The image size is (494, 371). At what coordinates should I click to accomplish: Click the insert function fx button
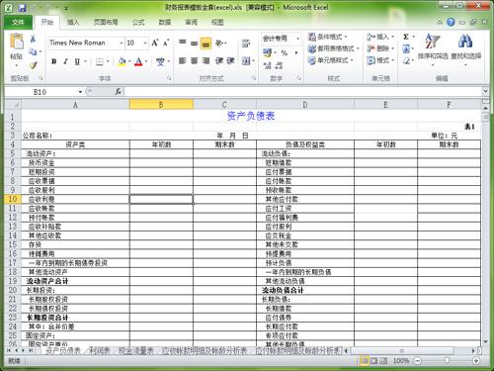click(119, 92)
